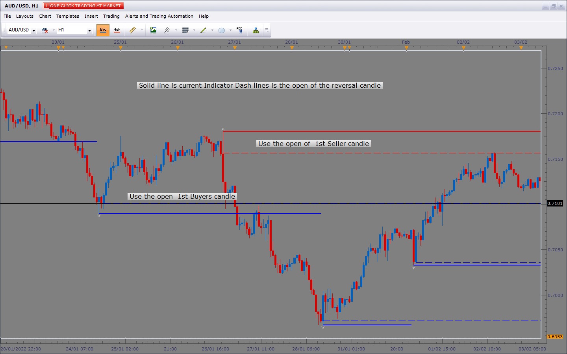567x354 pixels.
Task: Select the ABC text label tool
Action: 239,30
